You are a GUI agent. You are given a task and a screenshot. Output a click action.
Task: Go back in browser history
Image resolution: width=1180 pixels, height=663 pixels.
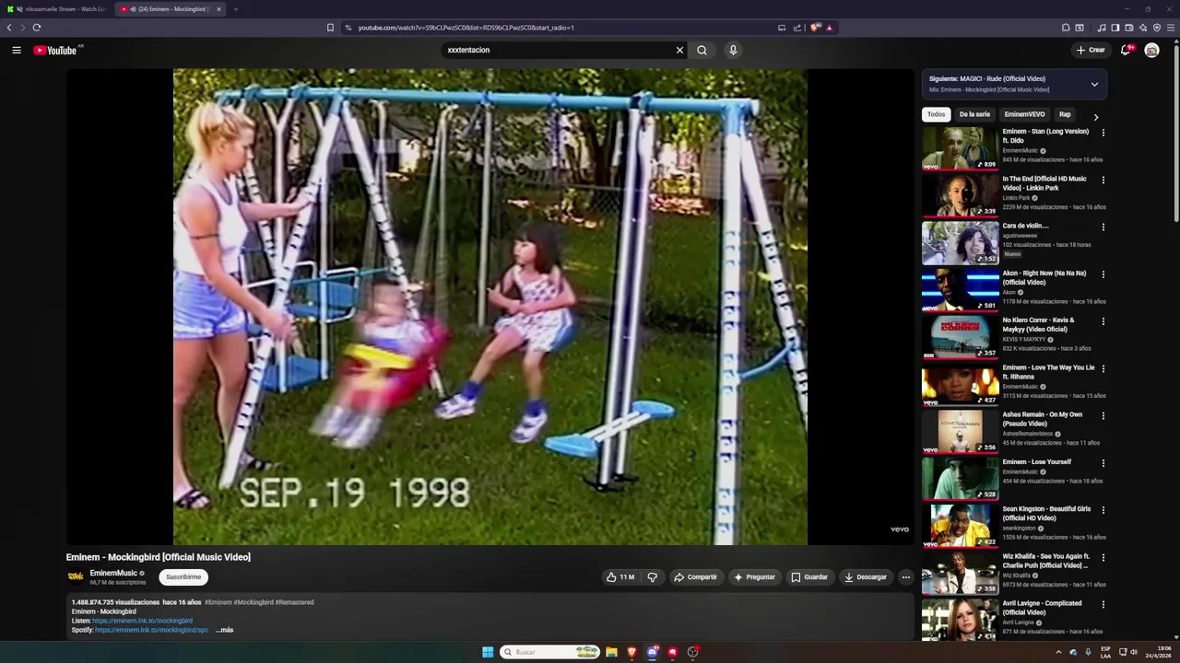click(x=9, y=28)
